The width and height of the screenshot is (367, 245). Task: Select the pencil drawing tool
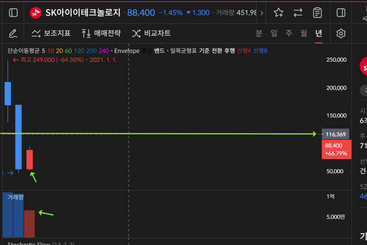(13, 33)
